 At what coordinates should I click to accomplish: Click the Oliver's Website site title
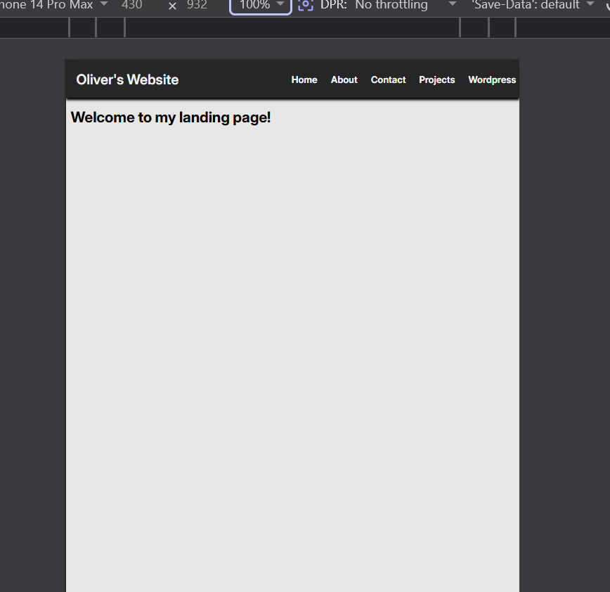tap(127, 79)
